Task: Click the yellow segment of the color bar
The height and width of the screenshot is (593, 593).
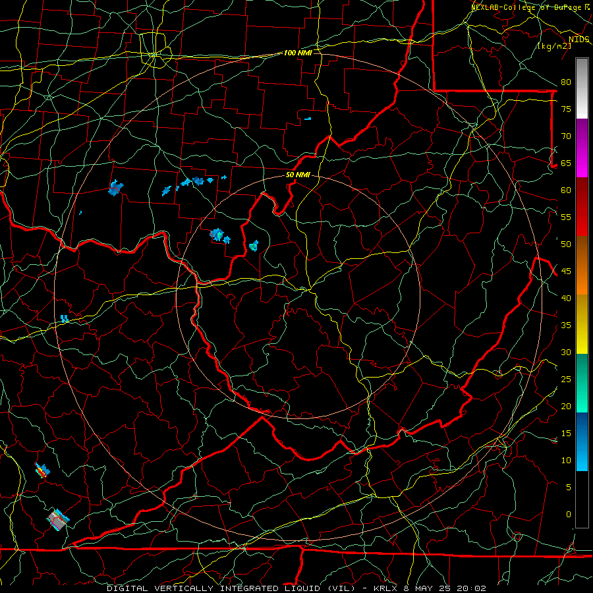Action: pyautogui.click(x=582, y=324)
